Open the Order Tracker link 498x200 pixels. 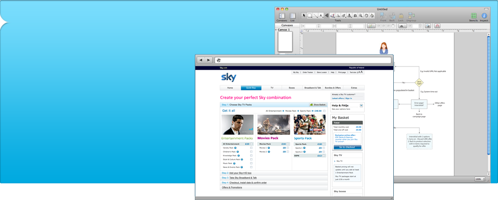307,72
